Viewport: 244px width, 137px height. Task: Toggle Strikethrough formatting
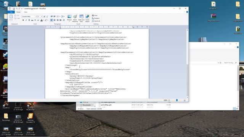tap(32, 20)
